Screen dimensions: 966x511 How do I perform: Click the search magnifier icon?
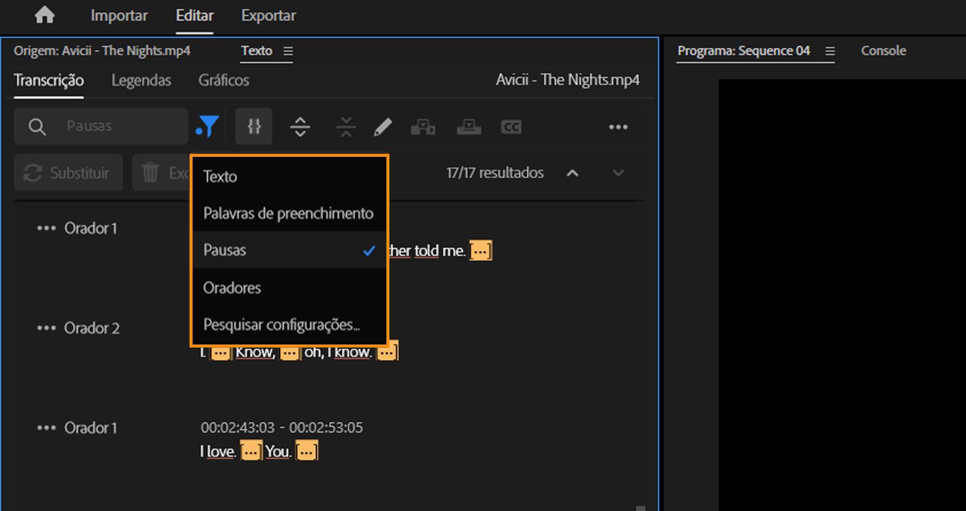(37, 127)
